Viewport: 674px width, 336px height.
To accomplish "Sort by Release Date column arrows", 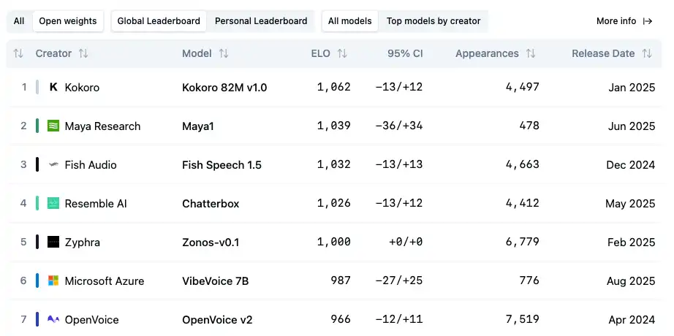I will [647, 53].
